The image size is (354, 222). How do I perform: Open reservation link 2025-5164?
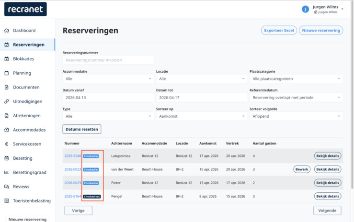[72, 196]
